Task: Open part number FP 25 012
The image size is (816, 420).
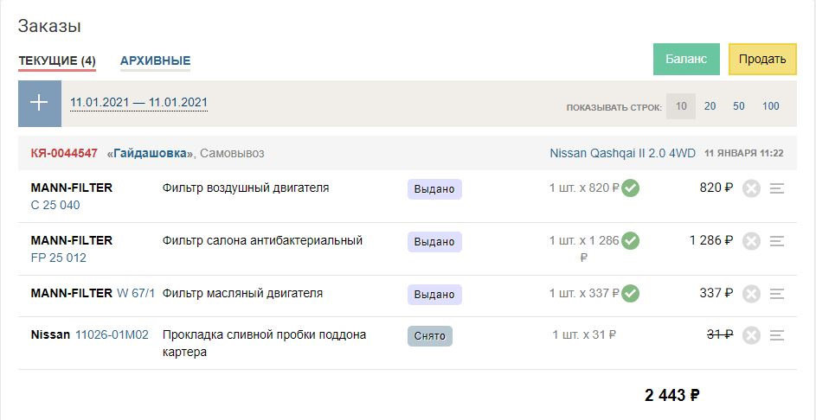Action: coord(59,258)
